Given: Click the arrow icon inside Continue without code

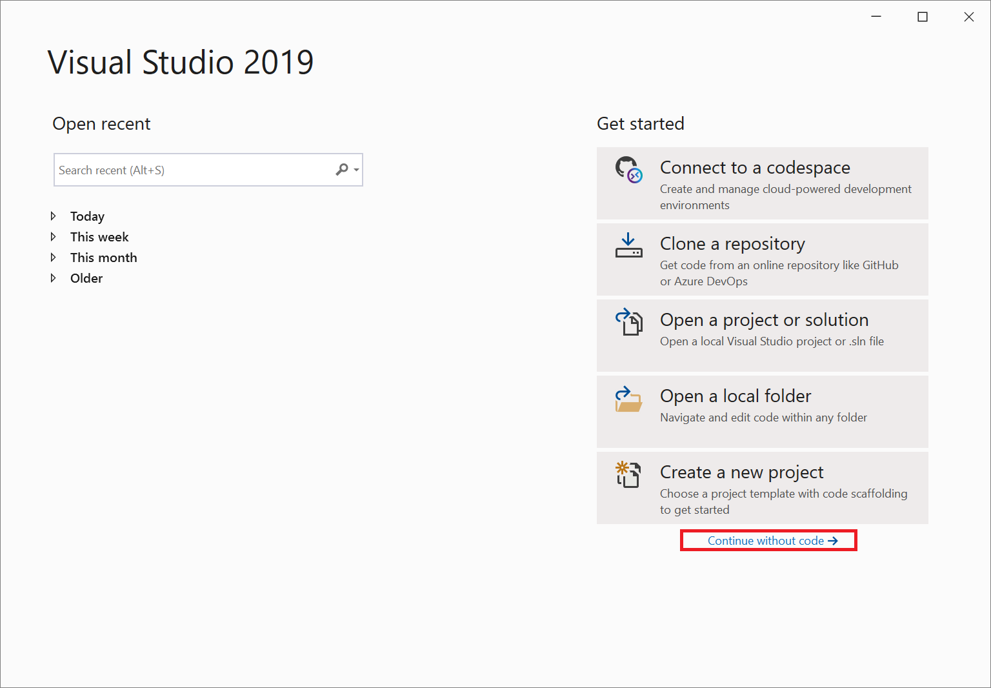Looking at the screenshot, I should click(x=833, y=541).
